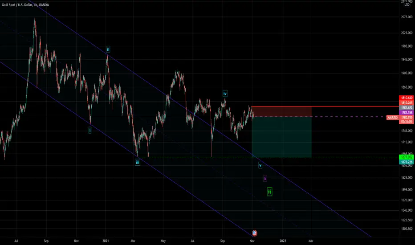Click the 1945.000 price axis value
Screen dimensions: 415x245
[407, 59]
